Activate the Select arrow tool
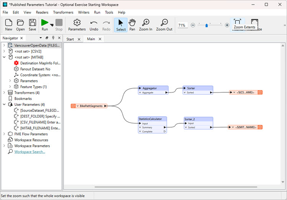This screenshot has height=200, width=287. (121, 25)
